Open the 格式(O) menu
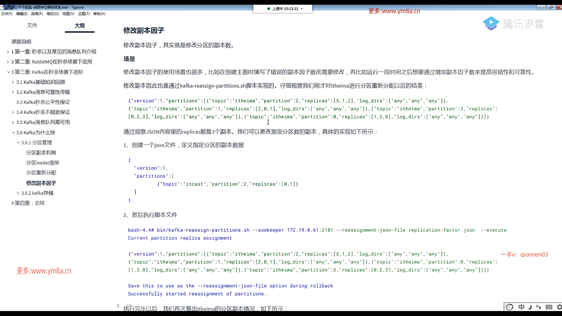This screenshot has width=562, height=316. (x=53, y=14)
